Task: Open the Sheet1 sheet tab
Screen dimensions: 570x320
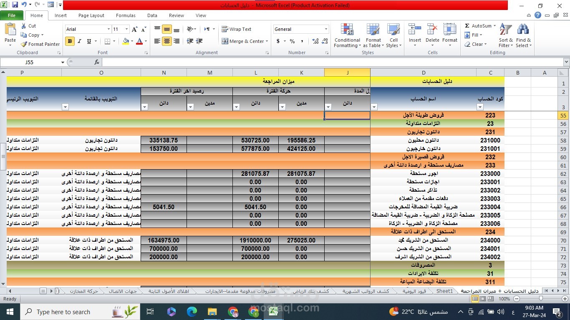Action: [x=444, y=291]
